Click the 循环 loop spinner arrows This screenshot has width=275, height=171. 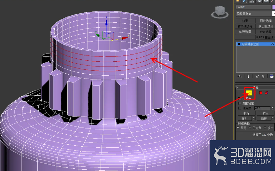click(x=273, y=118)
